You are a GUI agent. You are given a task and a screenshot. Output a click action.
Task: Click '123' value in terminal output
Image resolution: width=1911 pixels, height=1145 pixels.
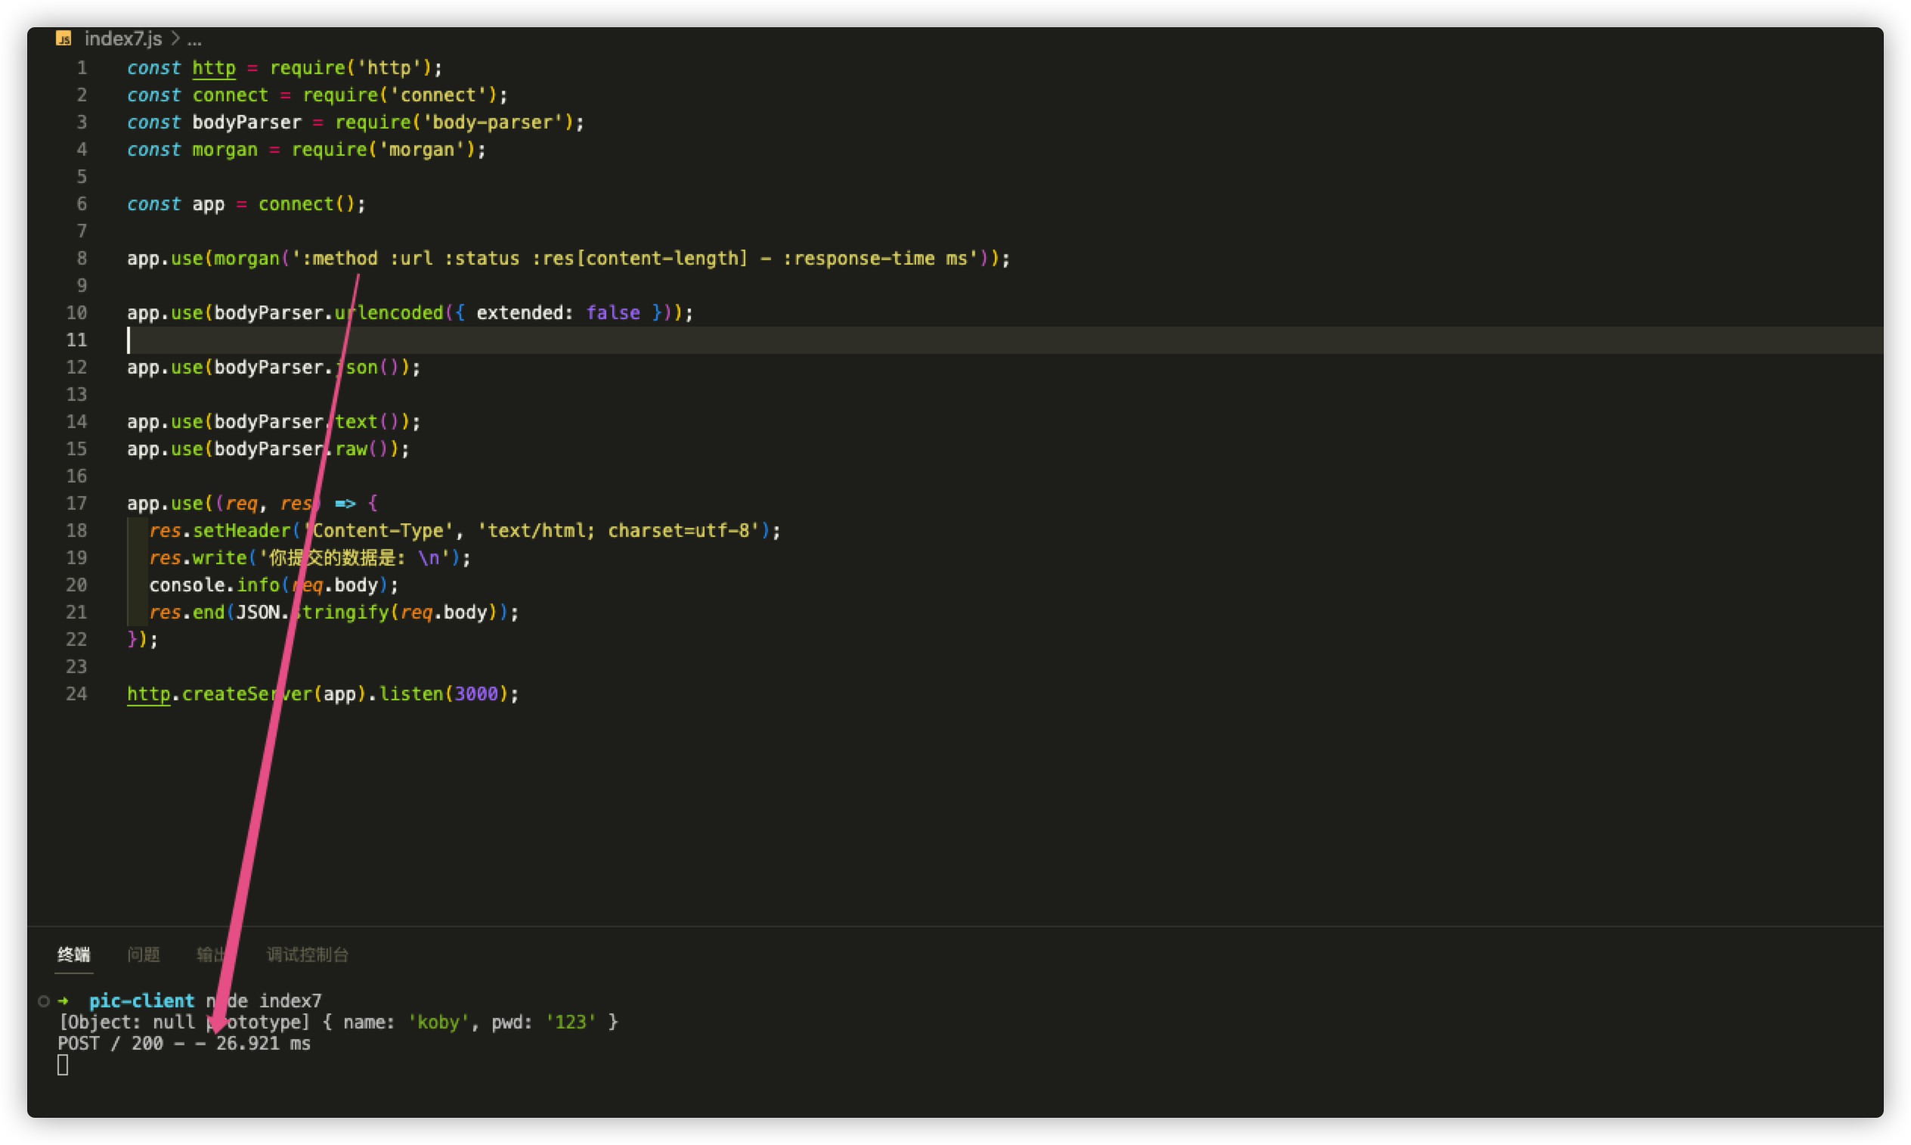click(x=571, y=1022)
